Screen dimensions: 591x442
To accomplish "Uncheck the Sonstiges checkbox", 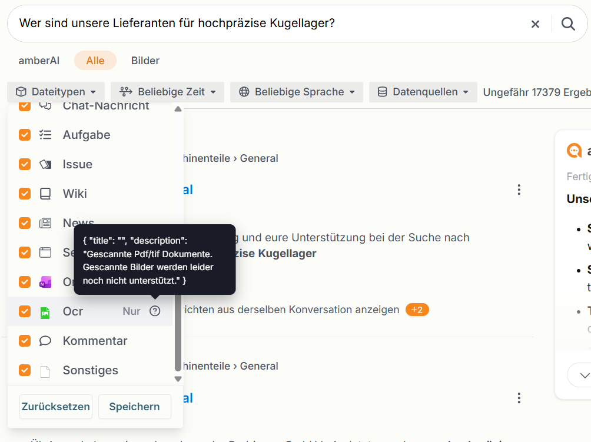I will (25, 370).
